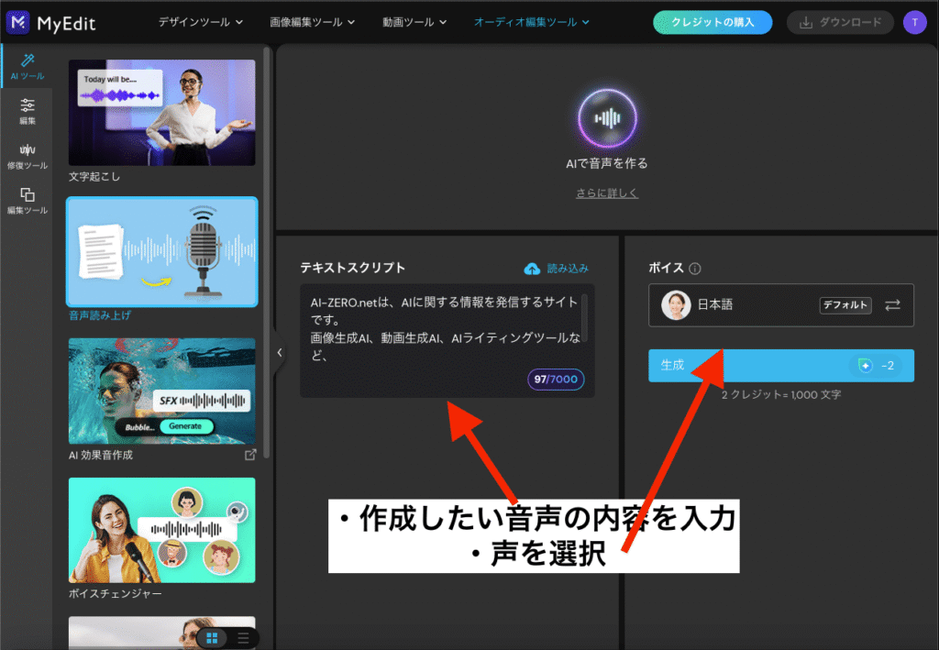Click the ダウンロード button
Viewport: 939px width, 650px height.
point(840,22)
